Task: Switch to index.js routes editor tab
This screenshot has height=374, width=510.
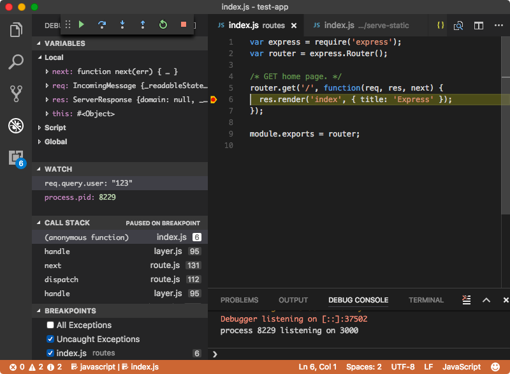Action: 257,26
